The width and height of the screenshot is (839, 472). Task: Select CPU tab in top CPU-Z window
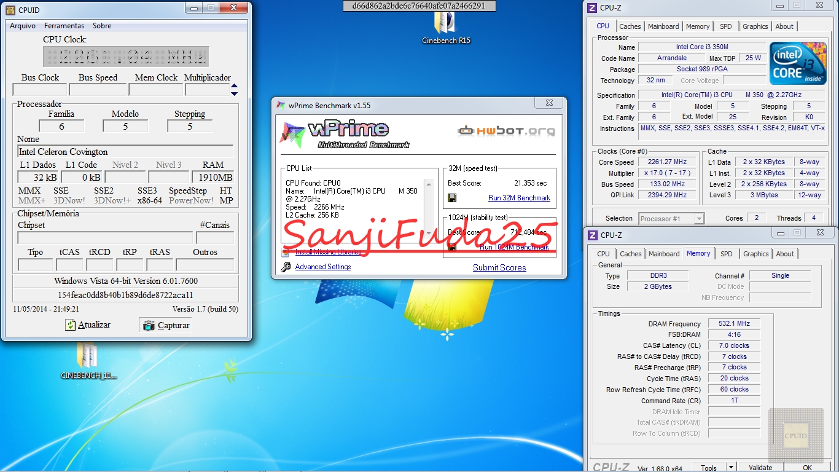pos(603,26)
